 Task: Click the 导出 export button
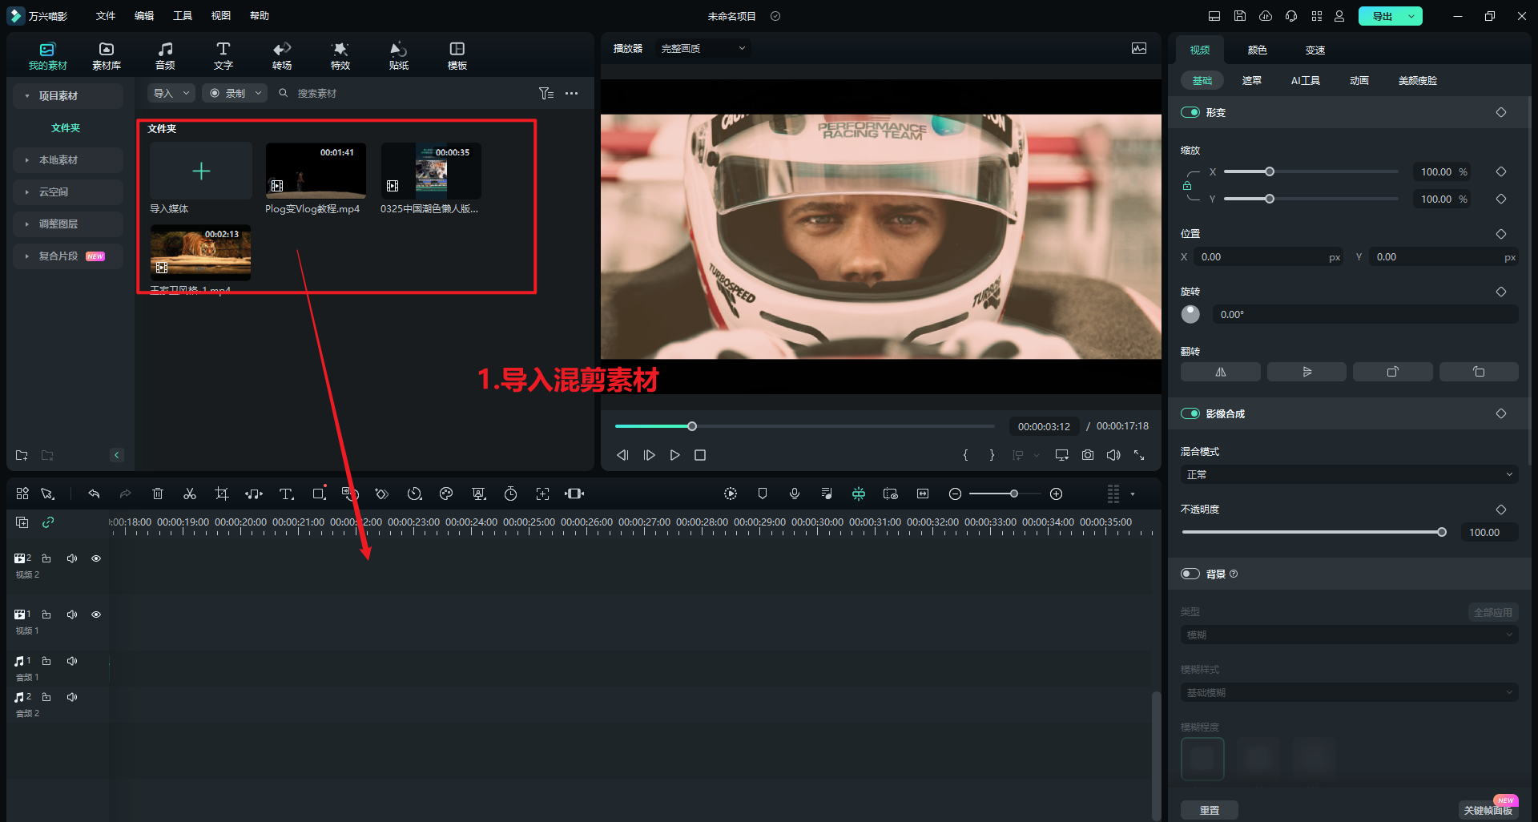click(x=1382, y=16)
